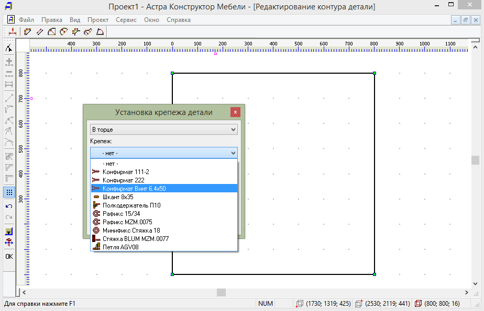Image resolution: width=484 pixels, height=311 pixels.
Task: Click the diagonal linear dimension tool icon
Action: (39, 32)
